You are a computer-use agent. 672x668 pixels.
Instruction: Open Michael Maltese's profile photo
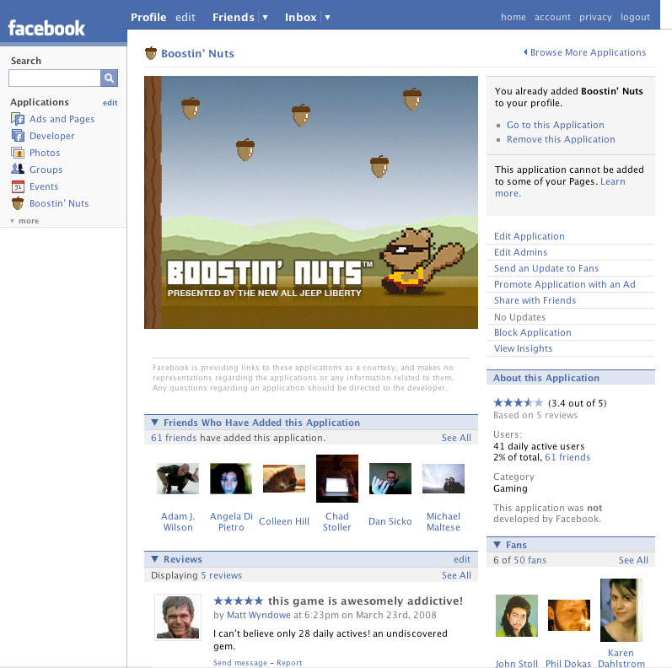(x=444, y=478)
